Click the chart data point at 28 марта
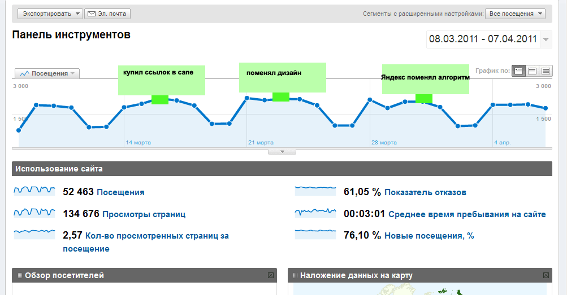Image resolution: width=567 pixels, height=295 pixels. (x=370, y=99)
